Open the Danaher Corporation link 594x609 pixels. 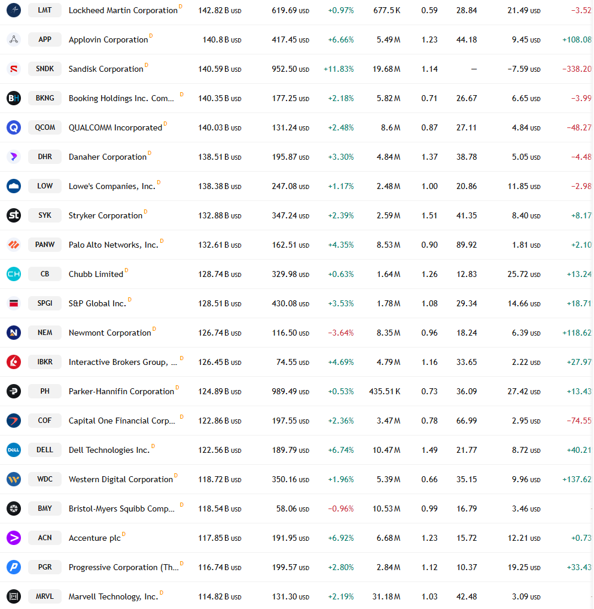108,157
